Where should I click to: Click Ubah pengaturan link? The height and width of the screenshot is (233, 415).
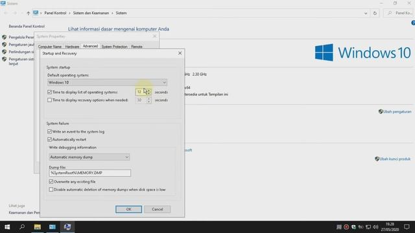coord(397,112)
